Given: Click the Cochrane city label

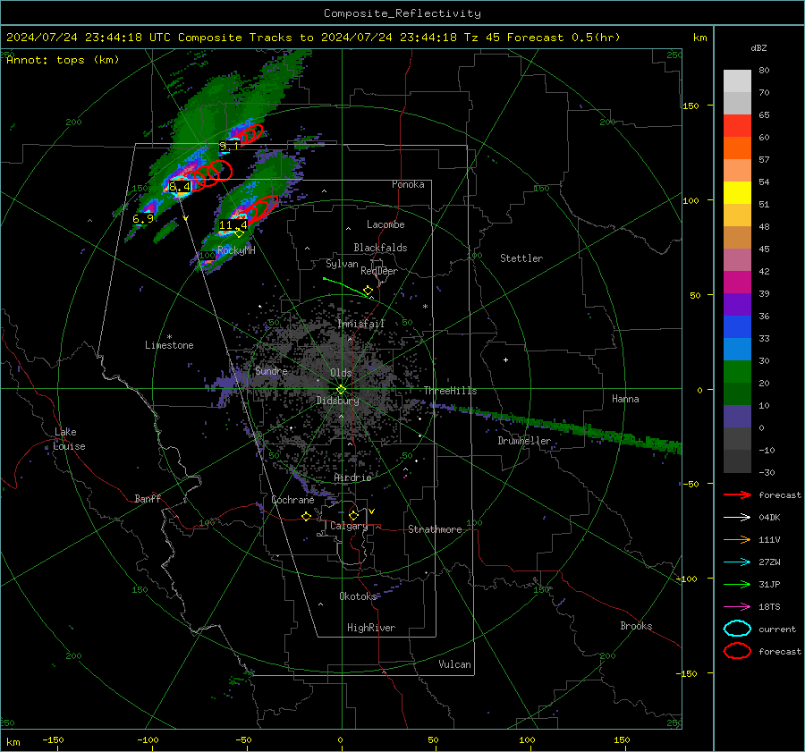Looking at the screenshot, I should click(x=292, y=500).
